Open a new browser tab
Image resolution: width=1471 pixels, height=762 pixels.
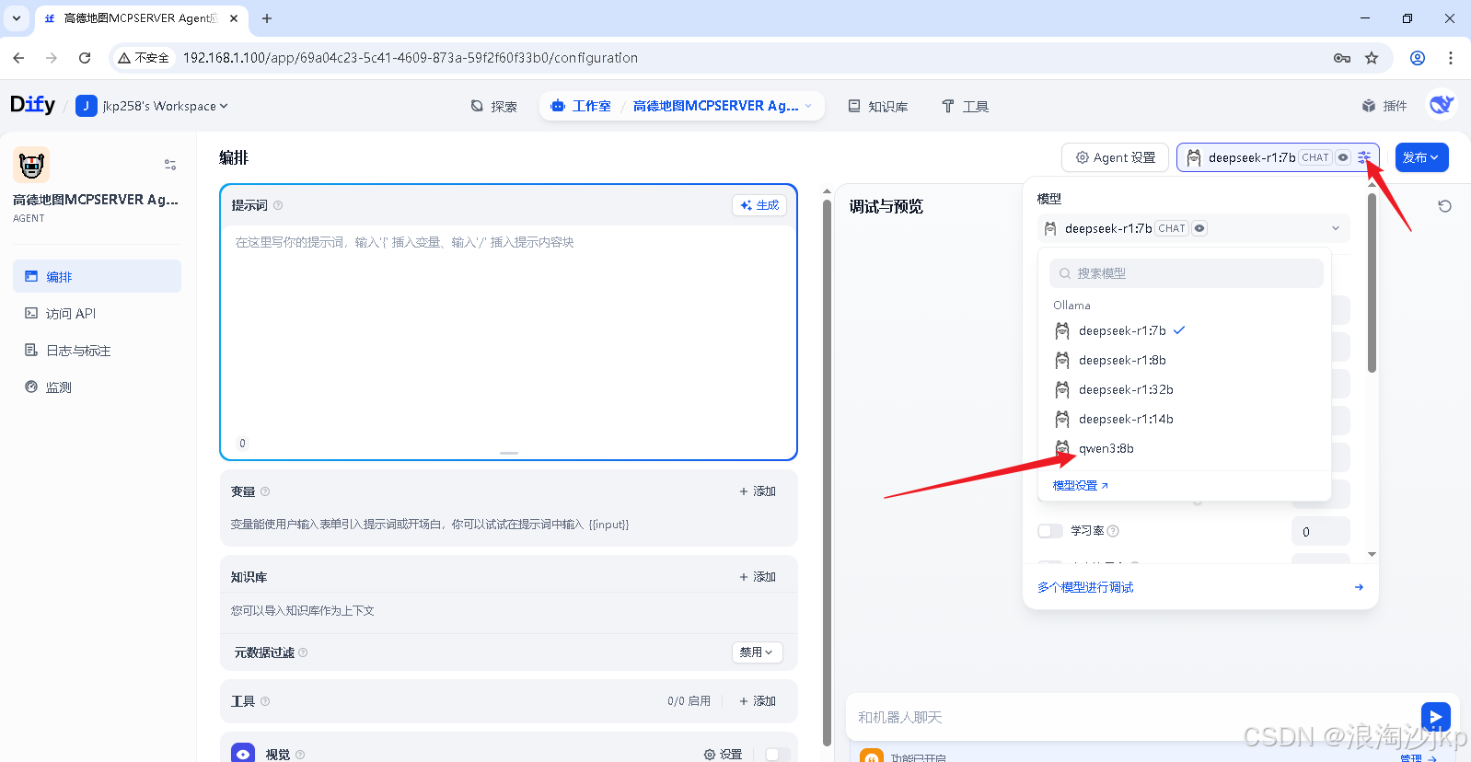tap(267, 18)
